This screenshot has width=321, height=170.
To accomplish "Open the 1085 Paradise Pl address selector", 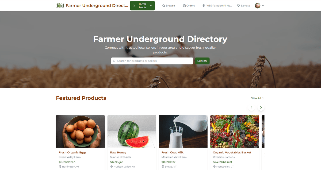I will click(217, 6).
